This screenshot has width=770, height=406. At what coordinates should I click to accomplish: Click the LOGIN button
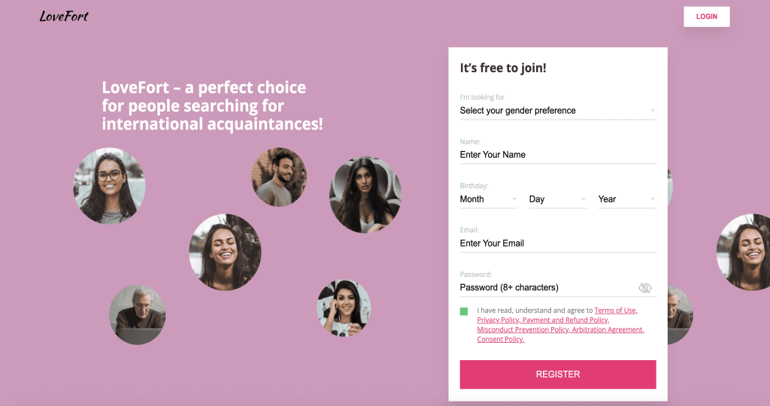(706, 17)
